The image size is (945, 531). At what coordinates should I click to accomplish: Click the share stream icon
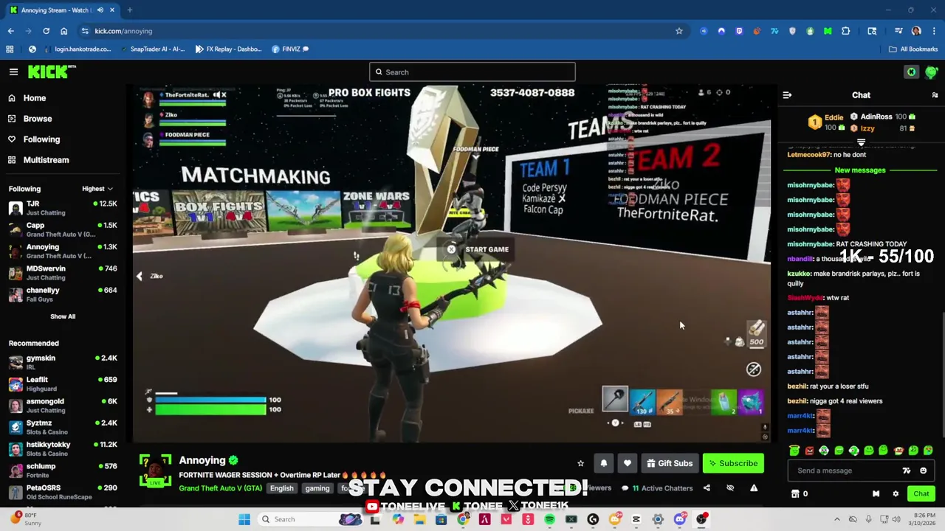[707, 487]
